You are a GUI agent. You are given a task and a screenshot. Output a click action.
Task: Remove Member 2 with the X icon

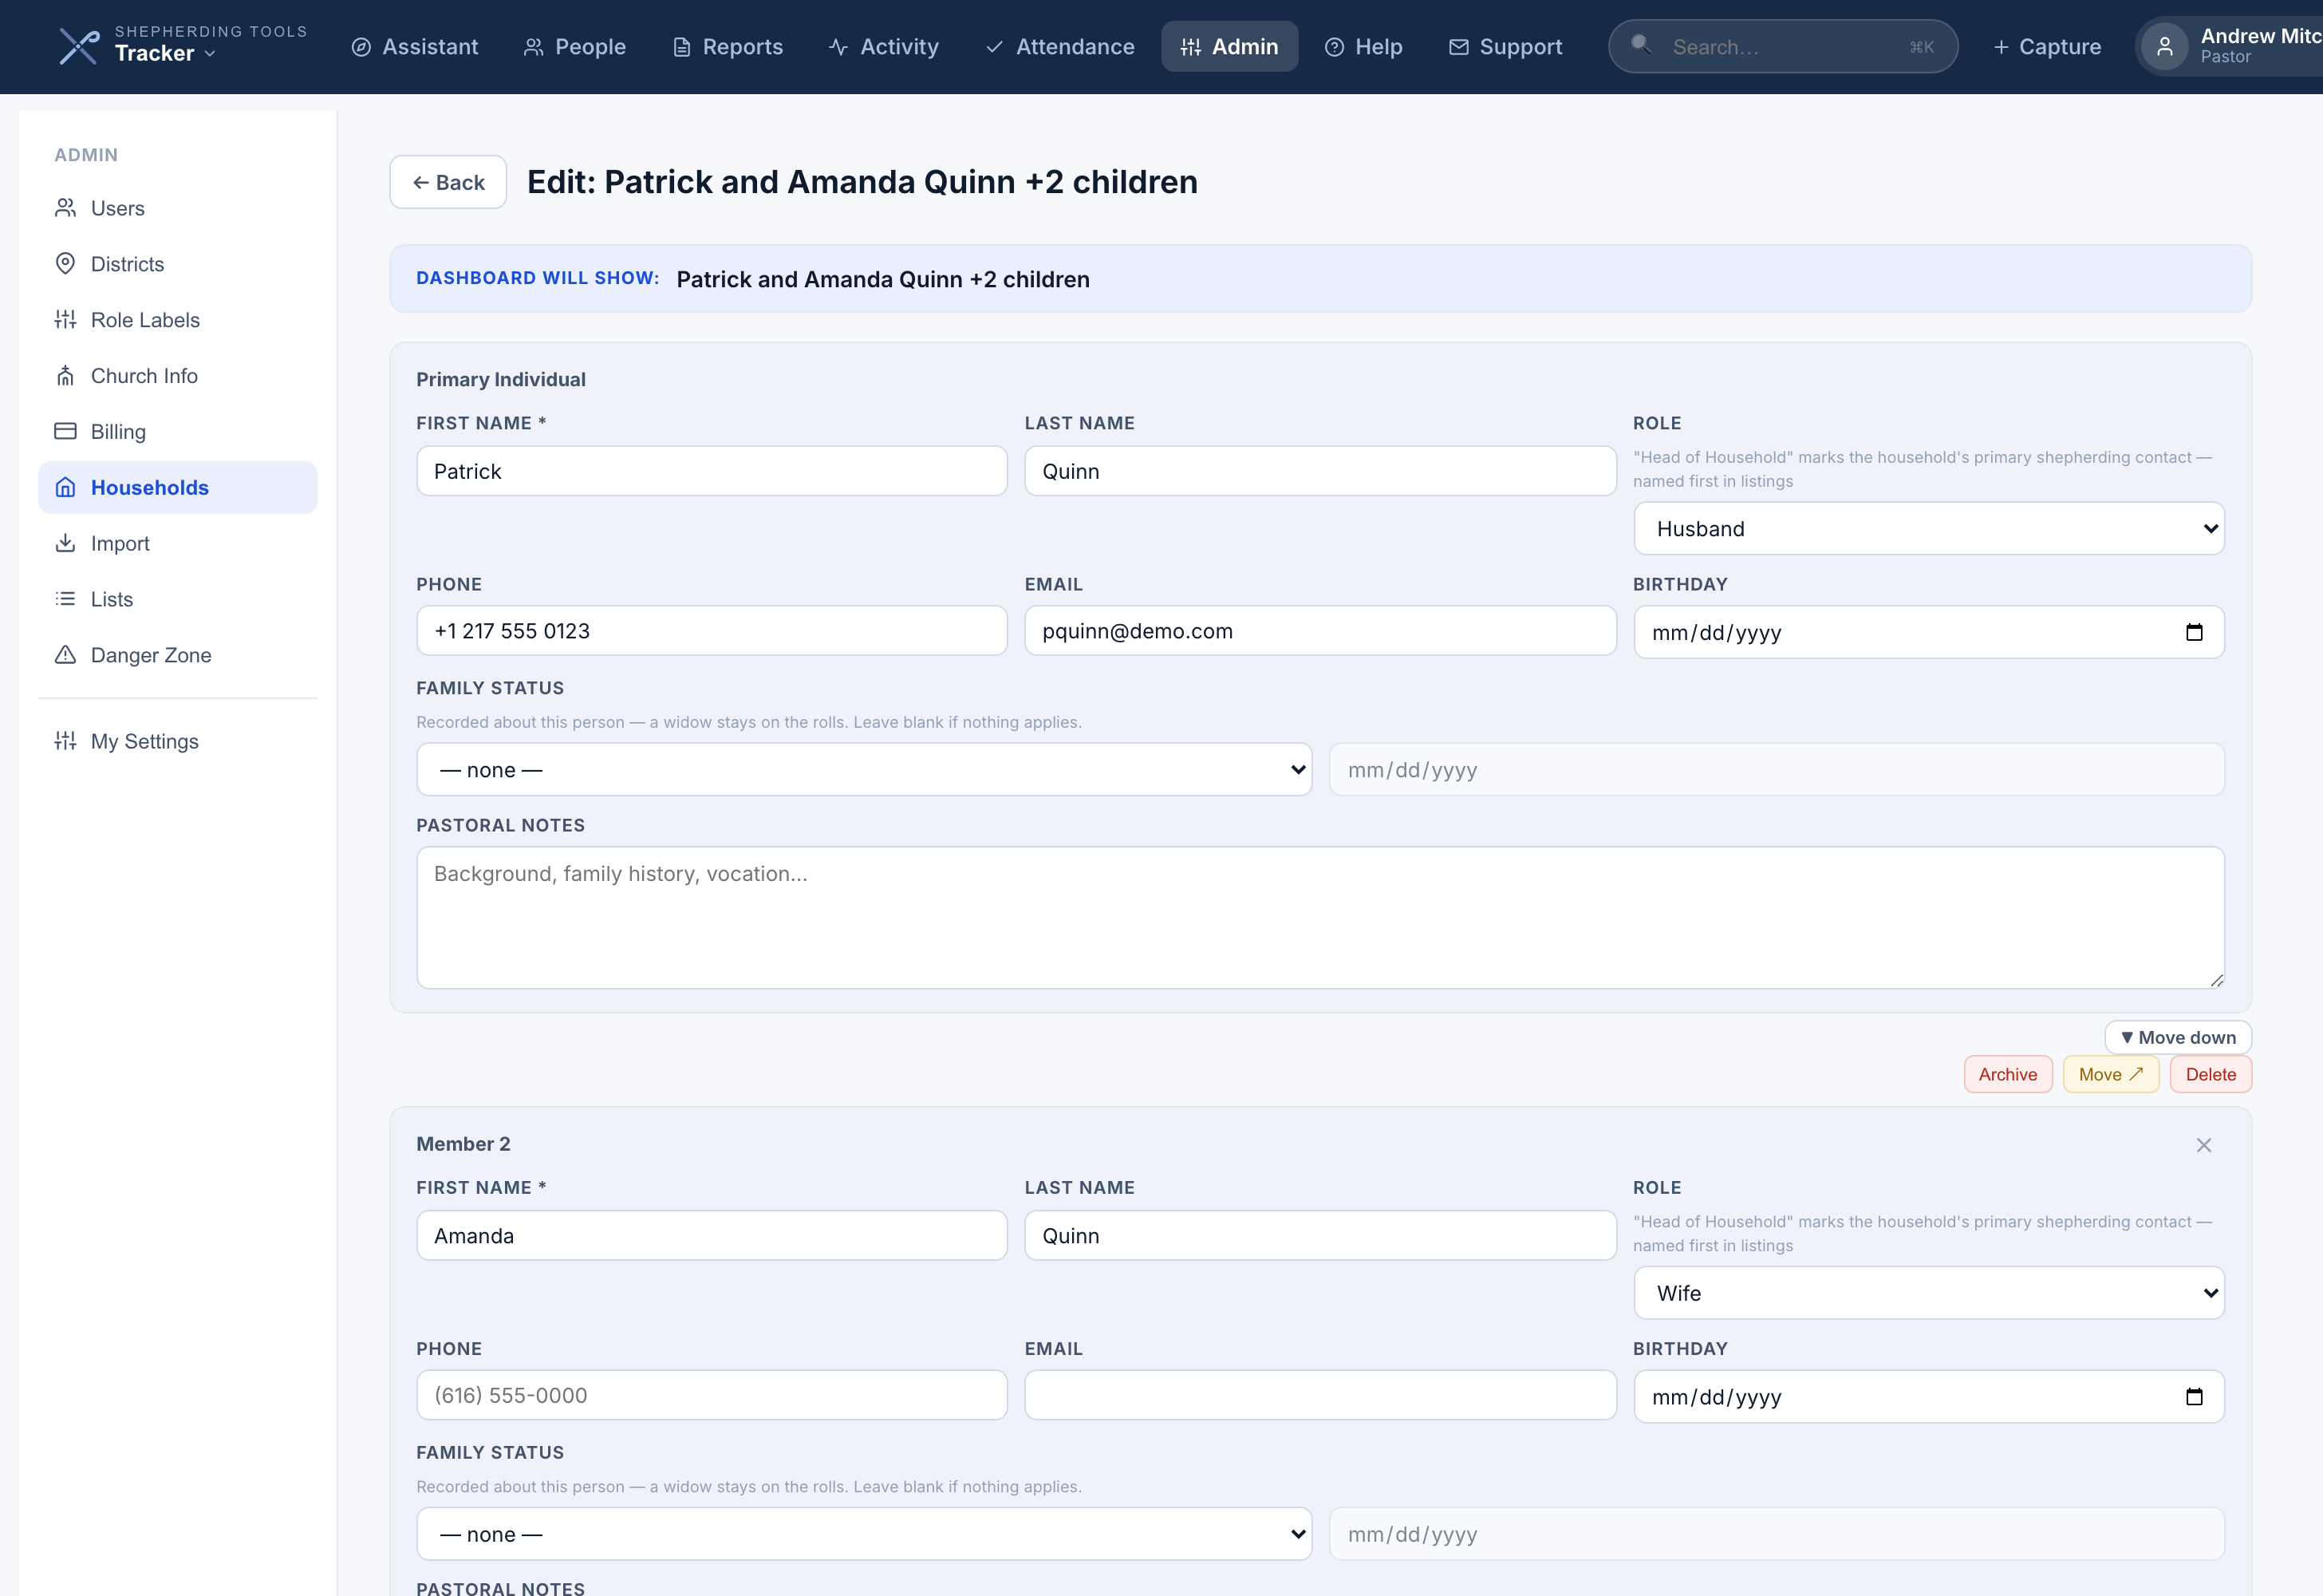click(x=2204, y=1145)
